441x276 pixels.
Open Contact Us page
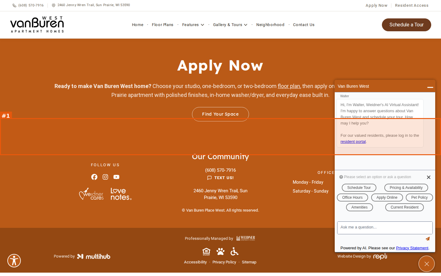pyautogui.click(x=304, y=25)
